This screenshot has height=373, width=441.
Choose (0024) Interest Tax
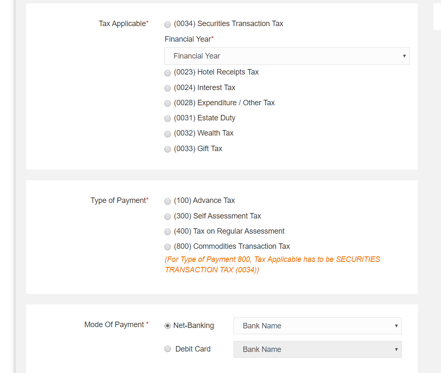coord(167,88)
